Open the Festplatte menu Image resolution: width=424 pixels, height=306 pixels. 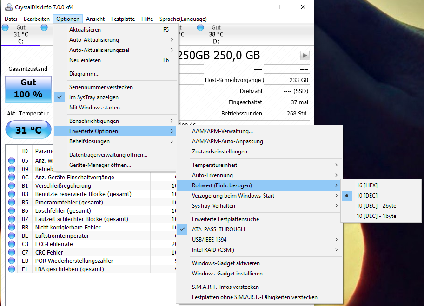[x=123, y=19]
